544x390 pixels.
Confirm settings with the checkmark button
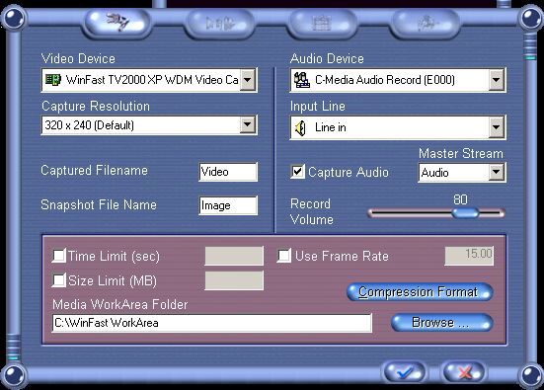(405, 372)
